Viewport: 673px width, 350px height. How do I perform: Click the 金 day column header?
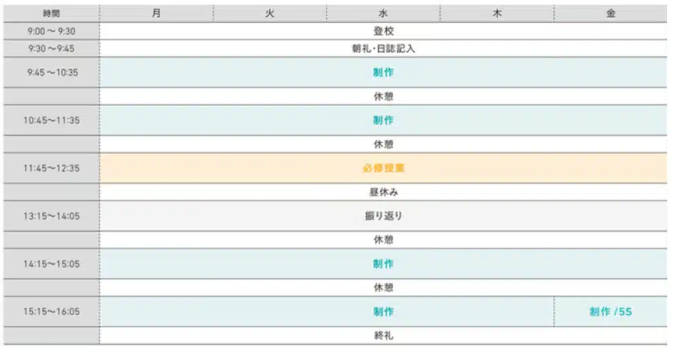(x=610, y=13)
